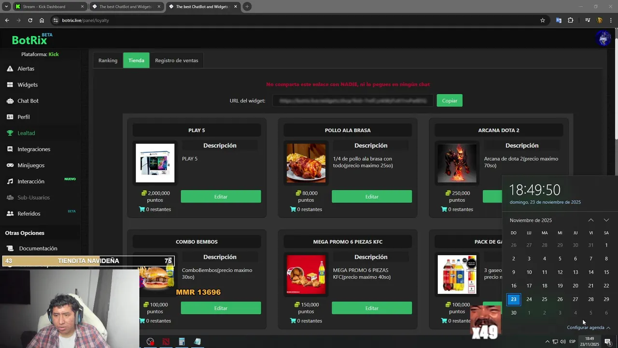Click the ESP language indicator
The height and width of the screenshot is (348, 618).
pyautogui.click(x=572, y=342)
